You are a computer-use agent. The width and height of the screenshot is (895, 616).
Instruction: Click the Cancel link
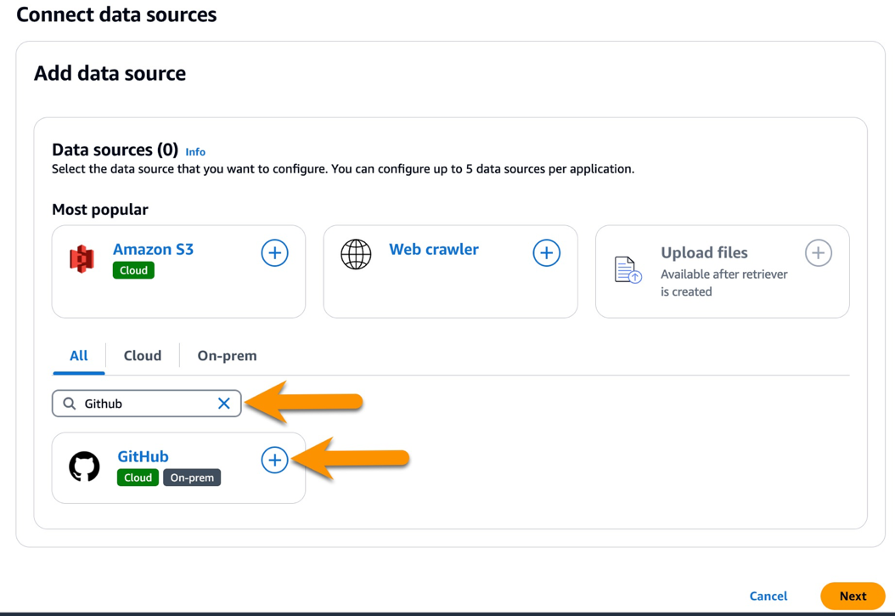[x=768, y=596]
